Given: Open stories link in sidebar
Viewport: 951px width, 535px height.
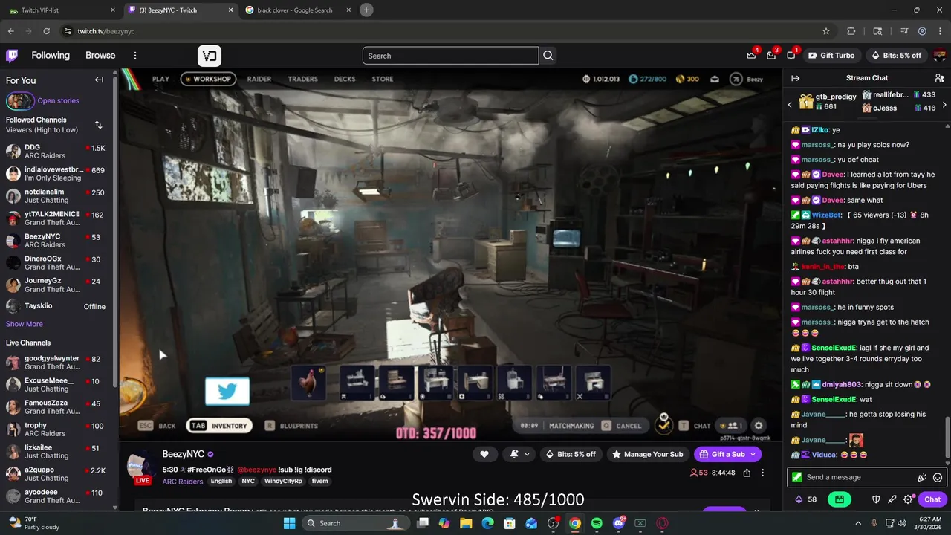Looking at the screenshot, I should [58, 101].
